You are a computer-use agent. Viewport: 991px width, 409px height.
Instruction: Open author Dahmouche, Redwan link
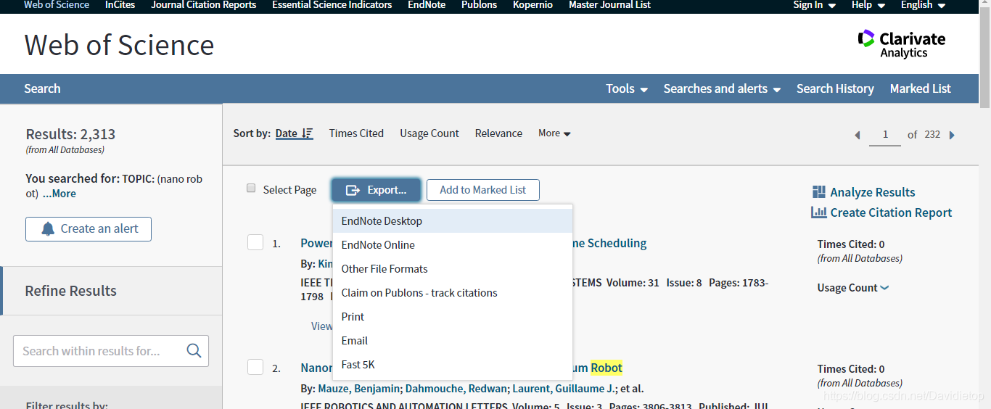(x=456, y=389)
